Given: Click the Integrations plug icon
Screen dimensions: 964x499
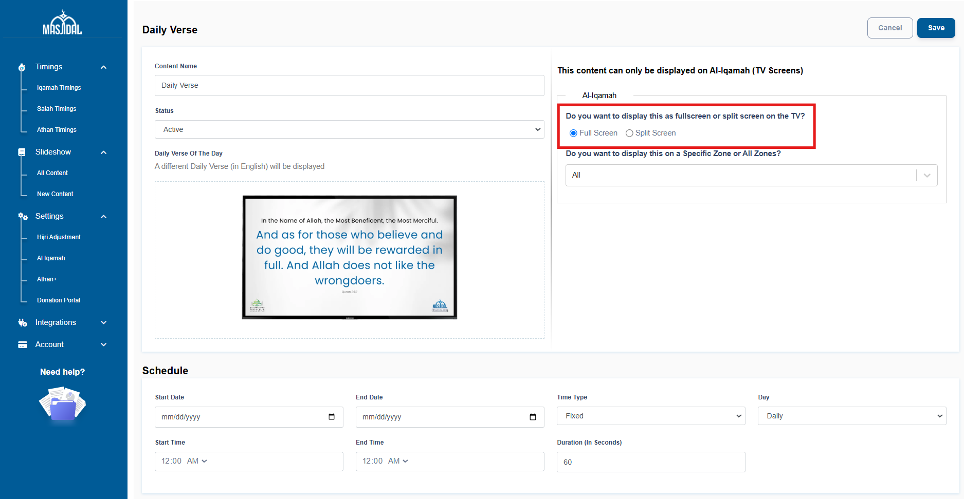Looking at the screenshot, I should click(x=23, y=323).
